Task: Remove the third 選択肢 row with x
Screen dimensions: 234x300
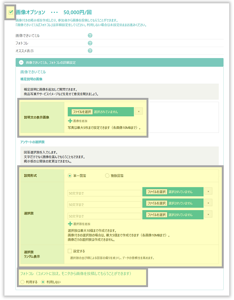Action: click(x=208, y=214)
